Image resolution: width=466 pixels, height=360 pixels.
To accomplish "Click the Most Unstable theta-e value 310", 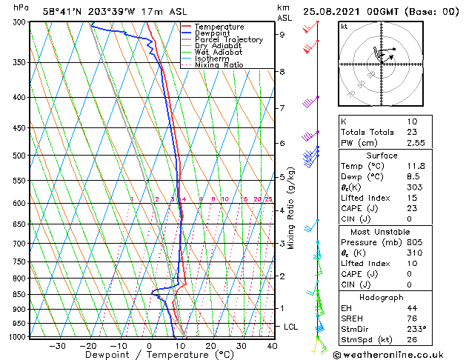I will click(415, 253).
